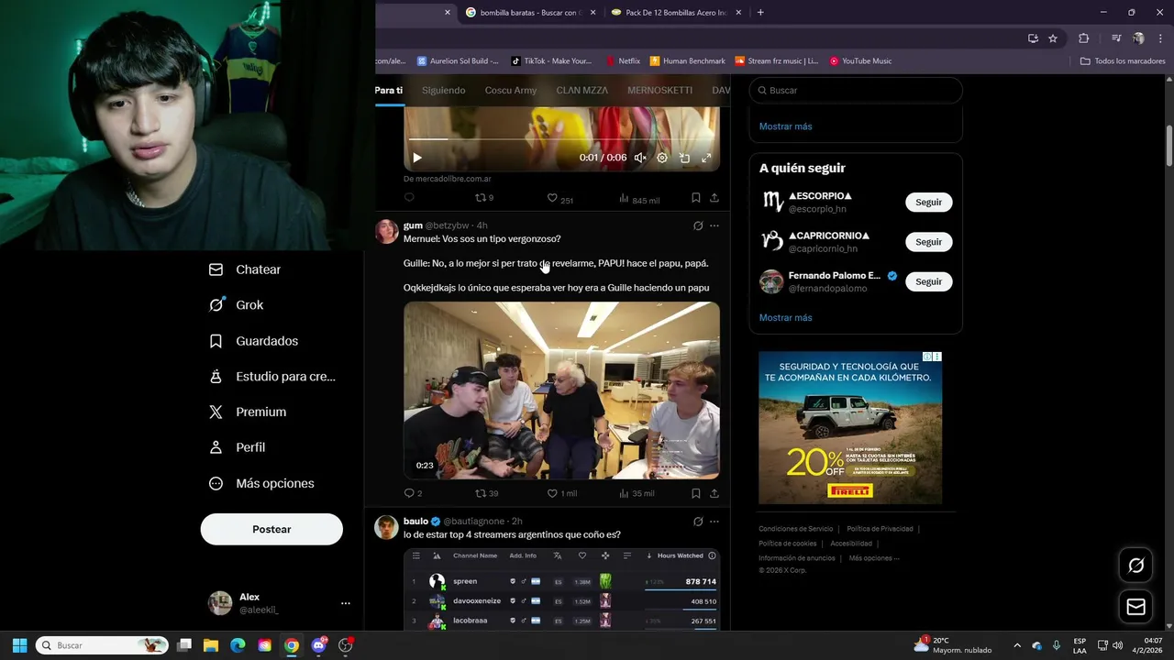View analytics for 845 mil views
1174x660 pixels.
(638, 198)
